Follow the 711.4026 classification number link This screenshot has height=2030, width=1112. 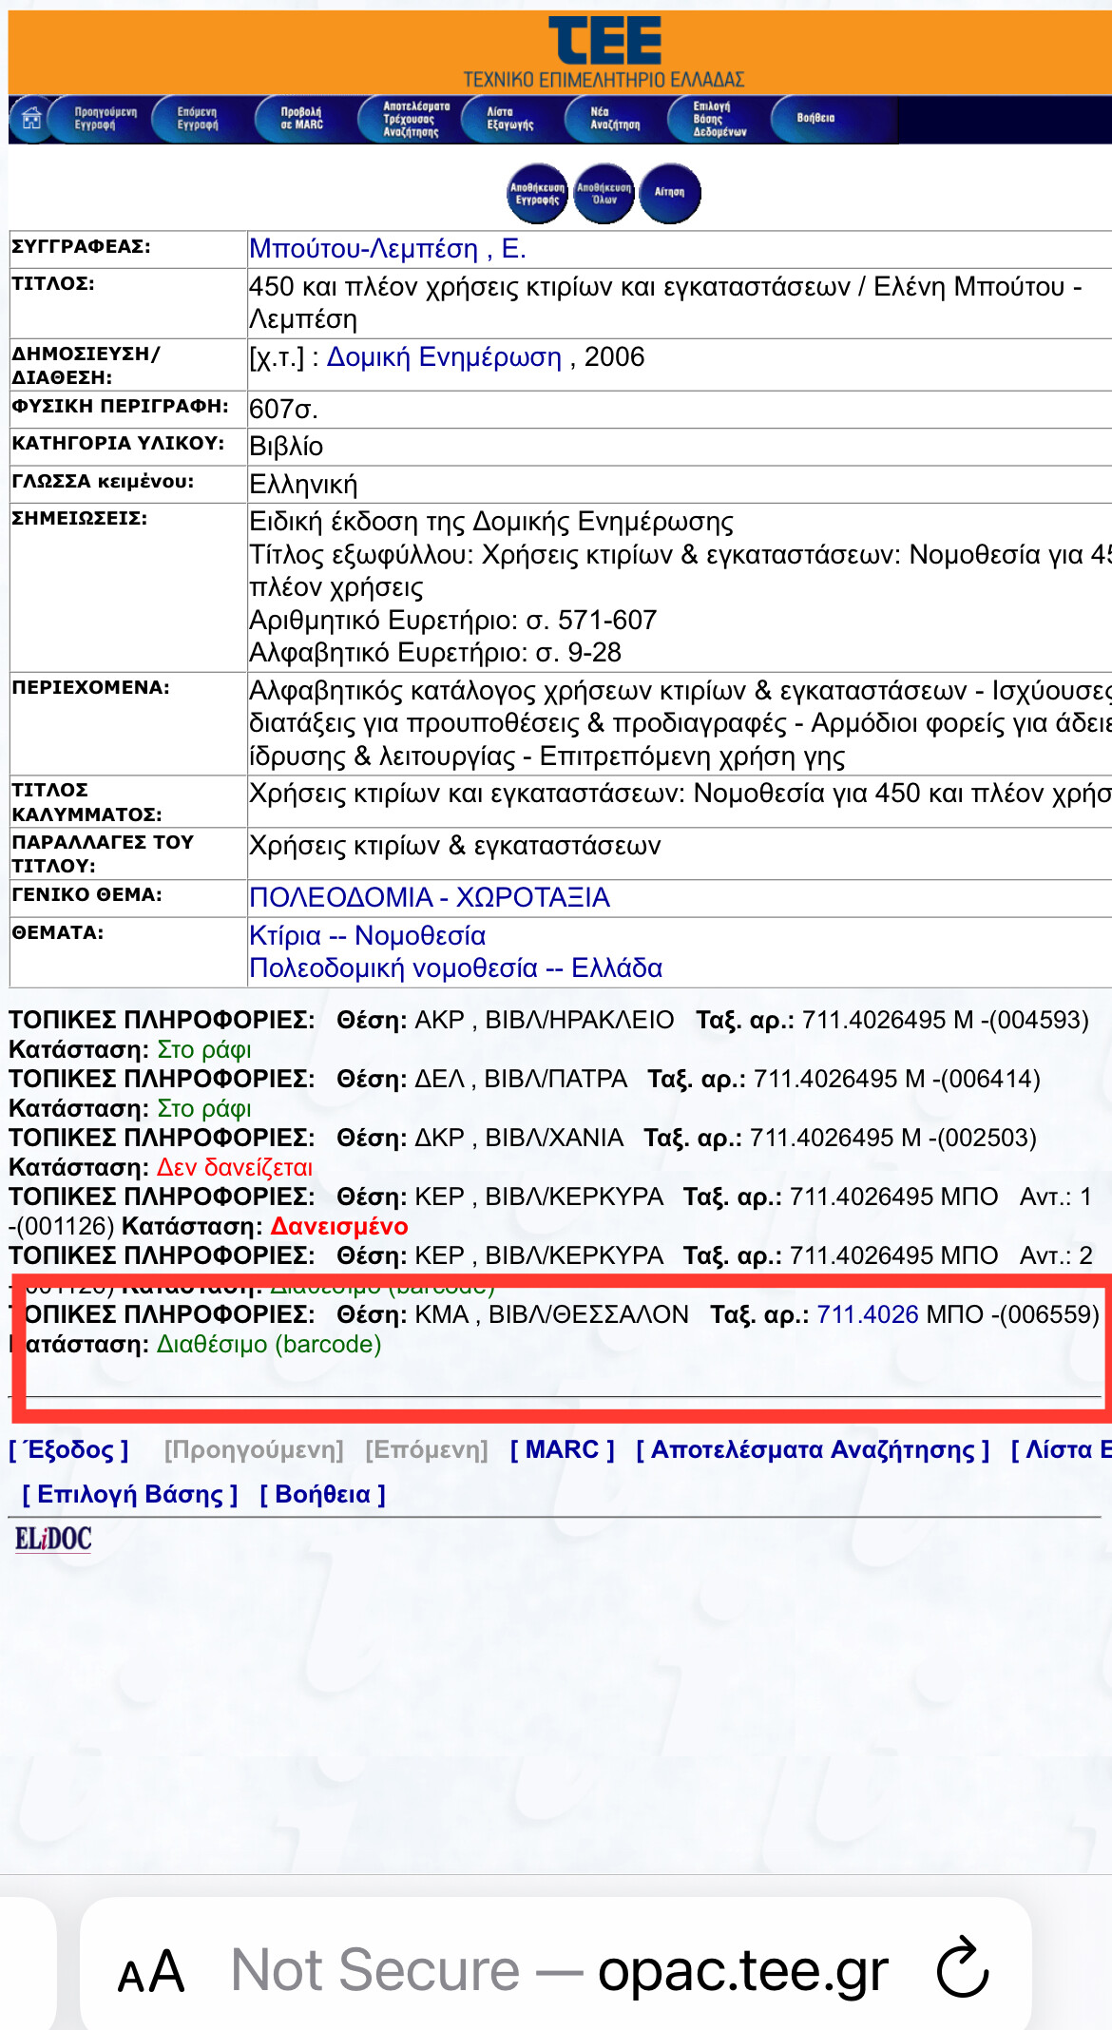click(868, 1314)
